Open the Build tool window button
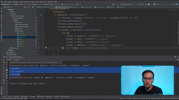Screen dimensions: 179x100 (56, 97)
